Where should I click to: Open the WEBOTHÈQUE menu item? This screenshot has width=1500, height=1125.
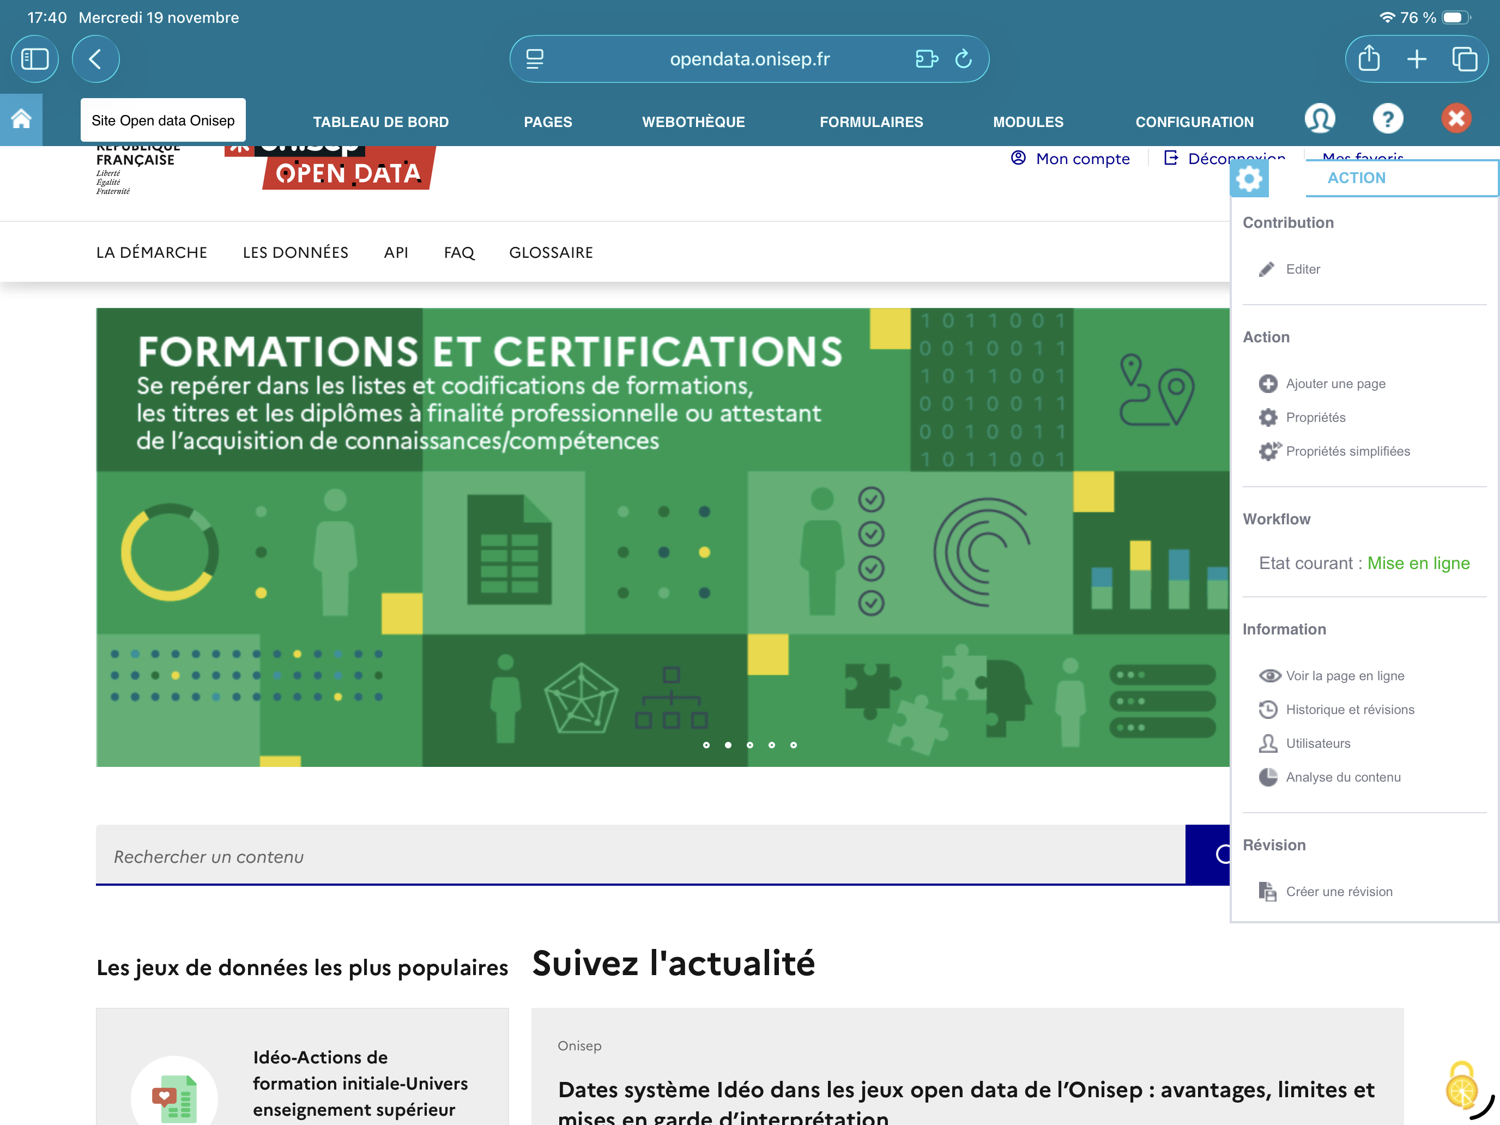[x=693, y=122]
